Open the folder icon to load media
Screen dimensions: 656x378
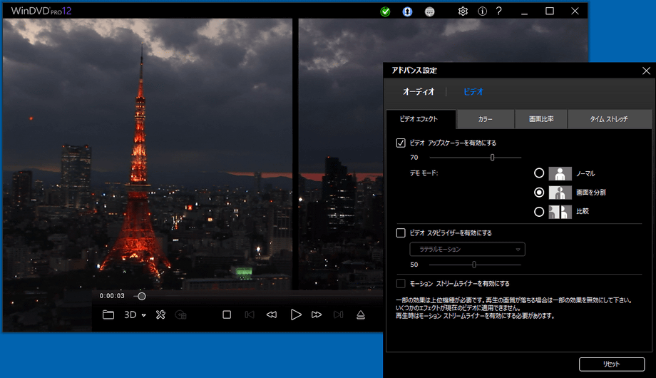click(108, 315)
